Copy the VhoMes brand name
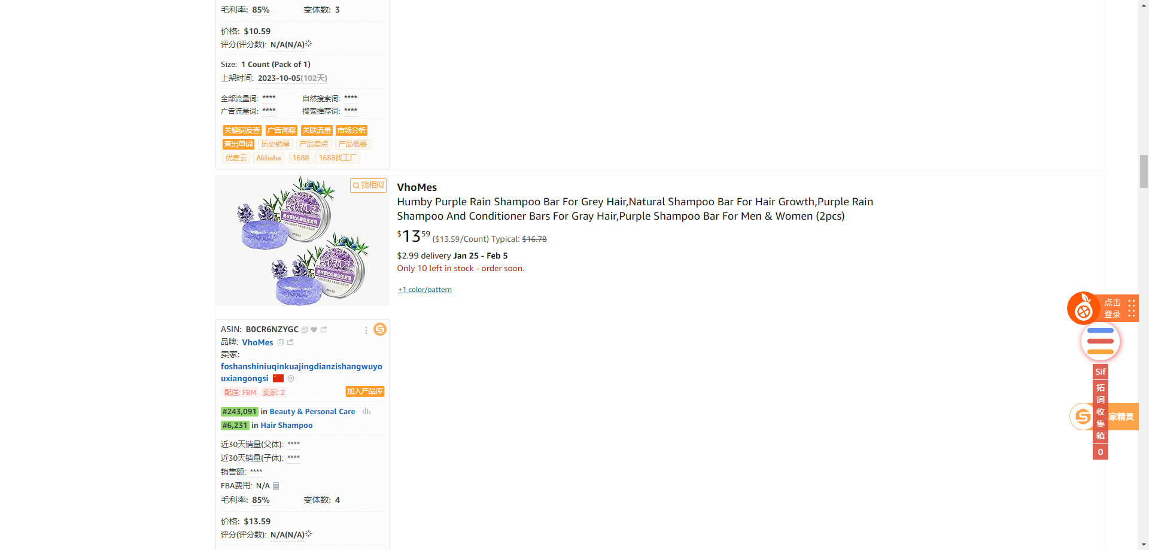This screenshot has height=550, width=1149. point(281,342)
